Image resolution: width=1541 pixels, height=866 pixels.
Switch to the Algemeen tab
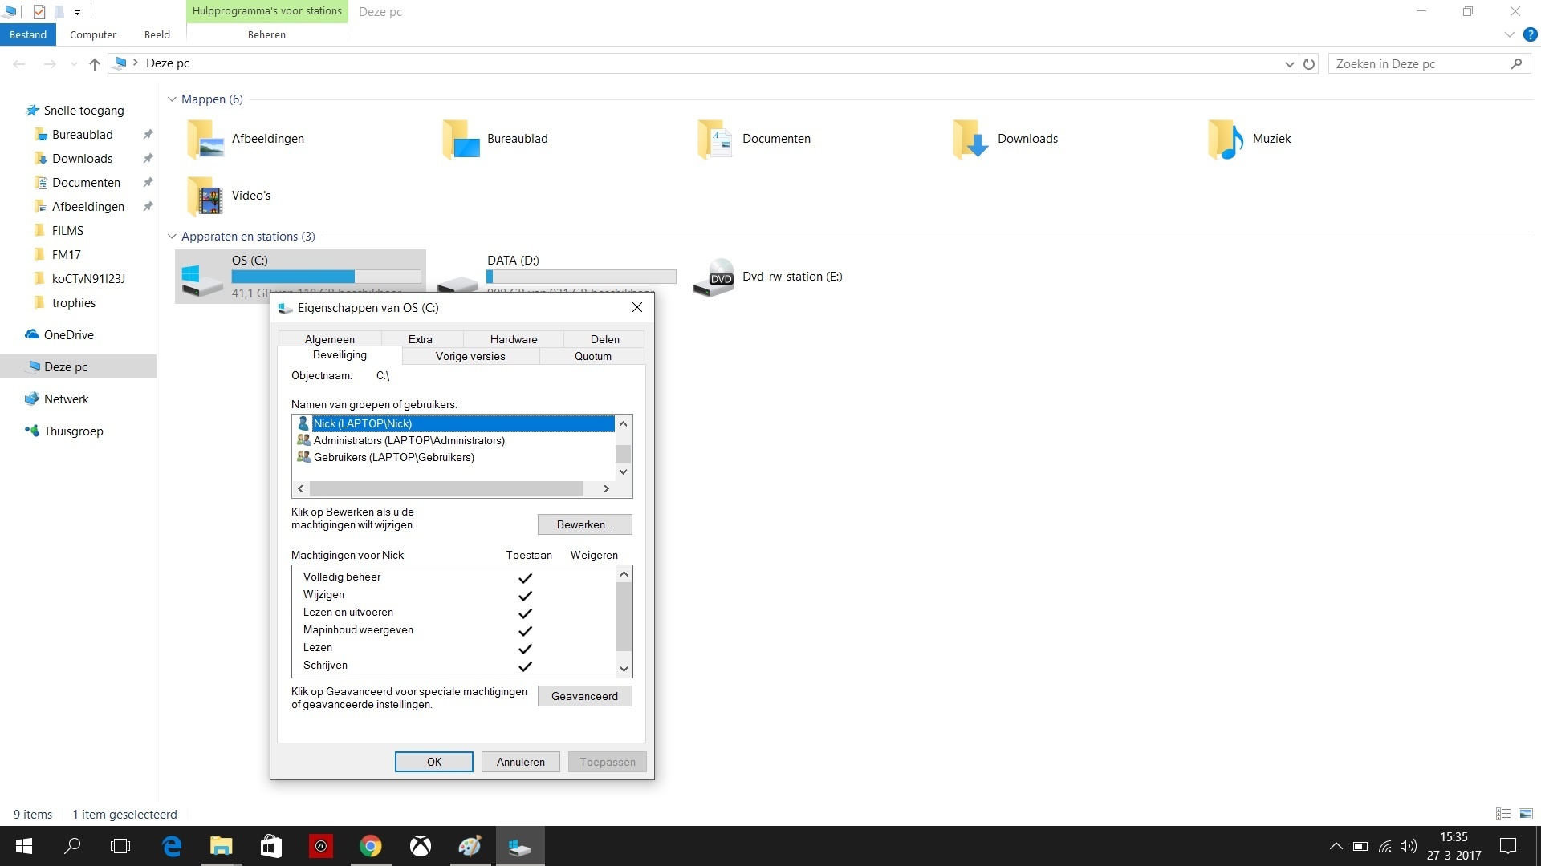tap(329, 339)
